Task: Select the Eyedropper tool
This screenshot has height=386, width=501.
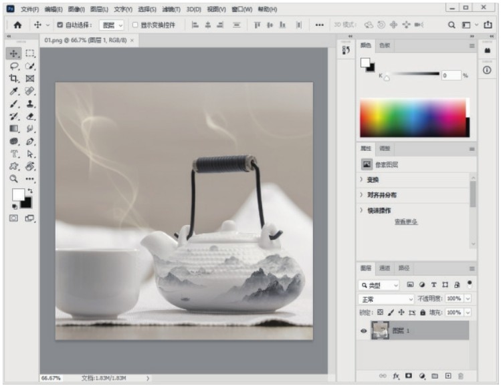Action: click(x=13, y=91)
